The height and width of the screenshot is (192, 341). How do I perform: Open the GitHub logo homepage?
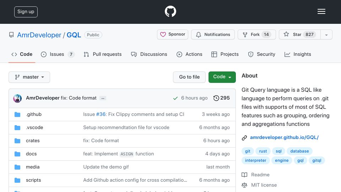[170, 11]
